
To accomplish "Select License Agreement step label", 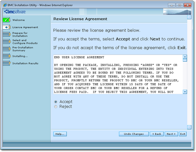I will pos(25,27).
